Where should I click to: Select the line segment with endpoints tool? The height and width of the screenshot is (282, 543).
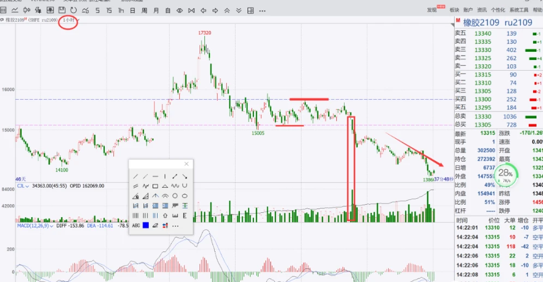pyautogui.click(x=175, y=176)
